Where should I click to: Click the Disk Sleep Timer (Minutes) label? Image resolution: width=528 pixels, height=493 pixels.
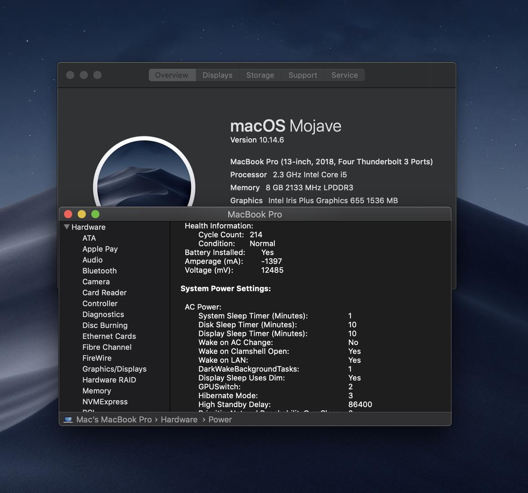point(248,325)
